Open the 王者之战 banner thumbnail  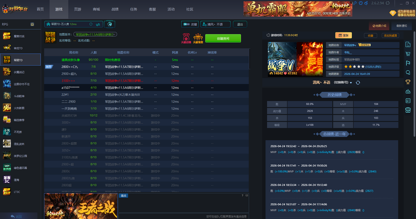(x=81, y=206)
